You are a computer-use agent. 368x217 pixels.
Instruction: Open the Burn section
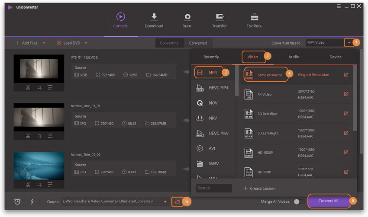pos(187,20)
